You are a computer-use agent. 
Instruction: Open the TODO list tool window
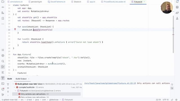click(x=3, y=50)
